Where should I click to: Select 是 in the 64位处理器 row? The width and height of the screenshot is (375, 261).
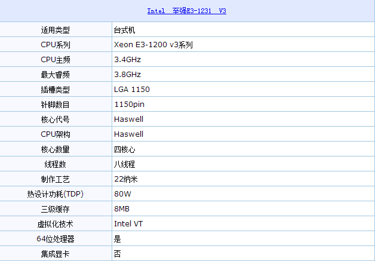118,239
